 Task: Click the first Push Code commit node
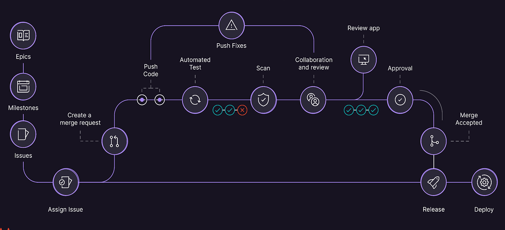[x=142, y=100]
